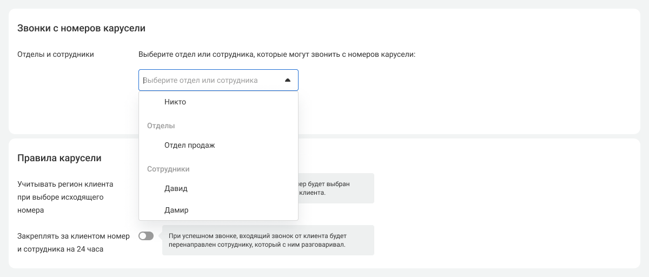Click the department or employee search field
Viewport: 649px width, 277px height.
(211, 80)
